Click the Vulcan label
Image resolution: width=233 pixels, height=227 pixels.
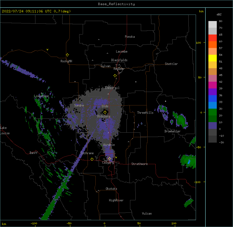point(147,214)
